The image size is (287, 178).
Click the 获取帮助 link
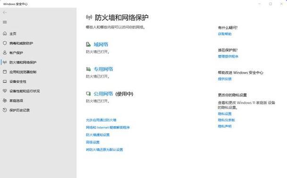225,34
